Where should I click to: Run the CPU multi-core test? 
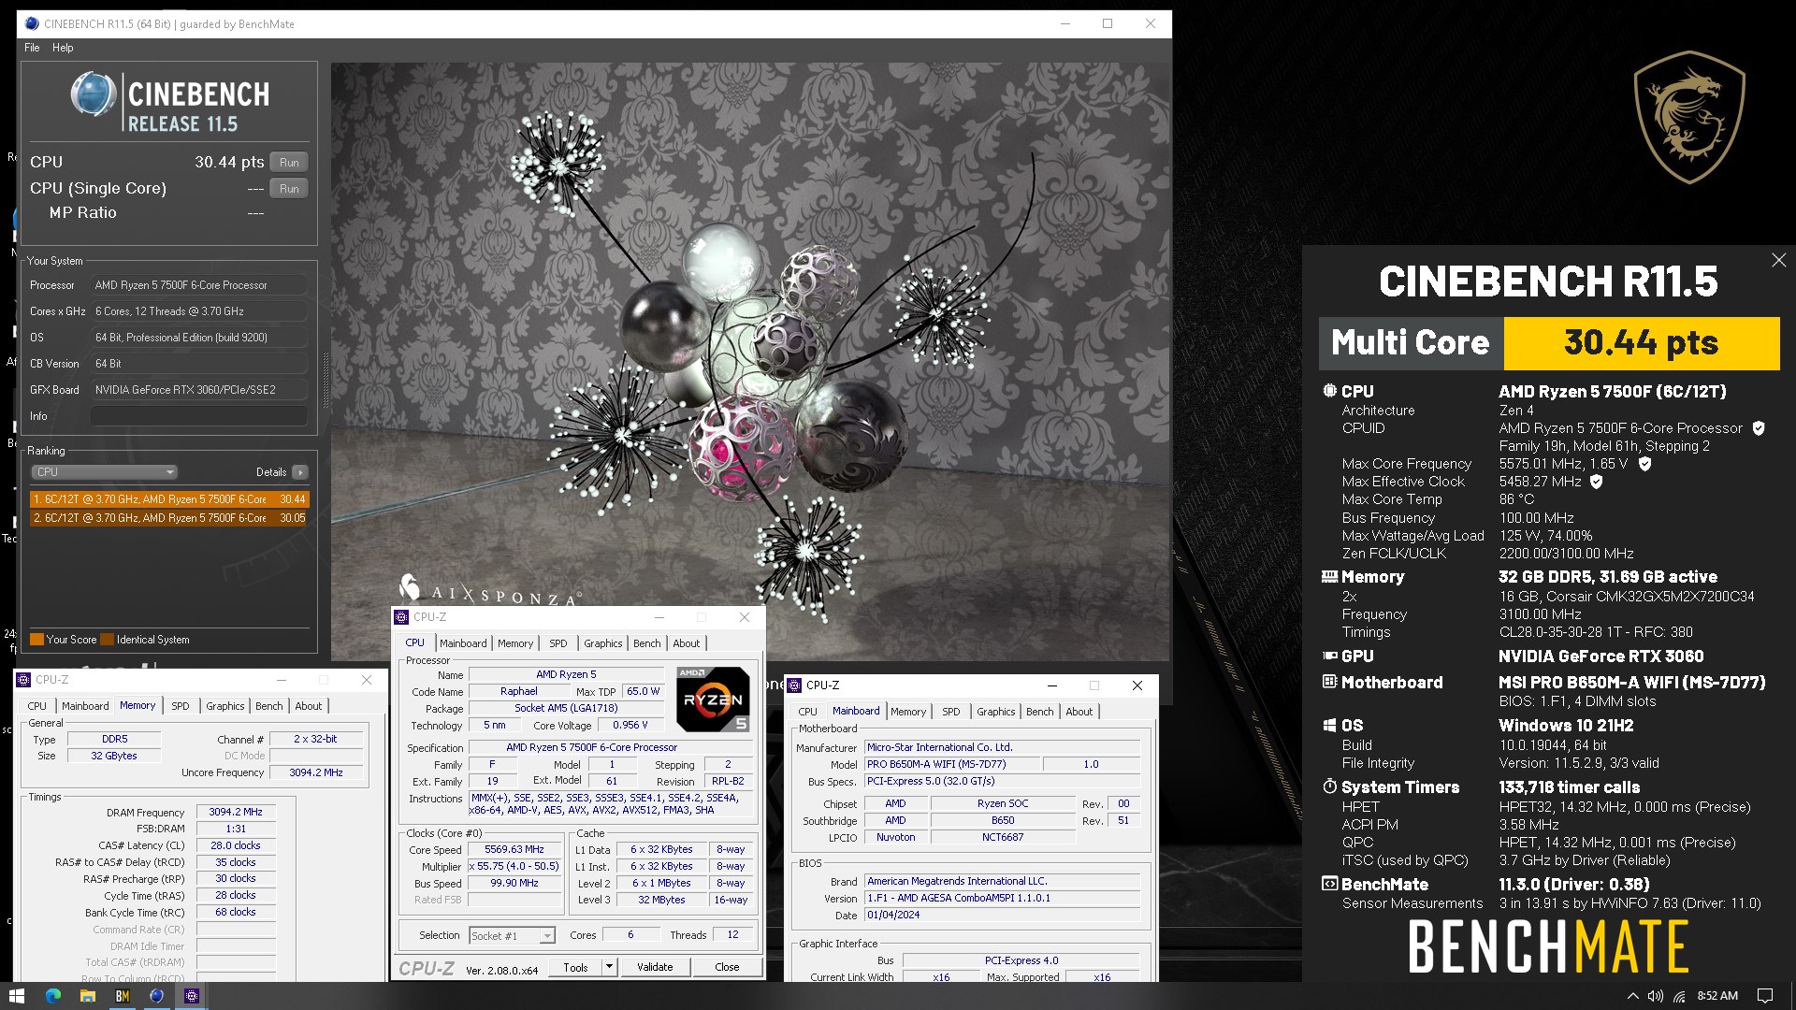coord(289,163)
